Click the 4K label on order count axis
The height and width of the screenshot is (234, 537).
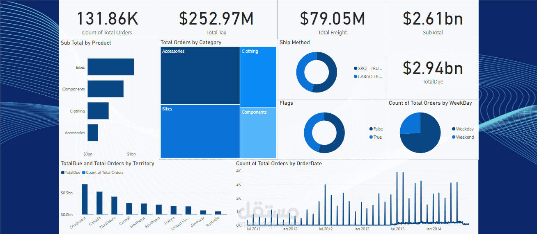(x=238, y=171)
